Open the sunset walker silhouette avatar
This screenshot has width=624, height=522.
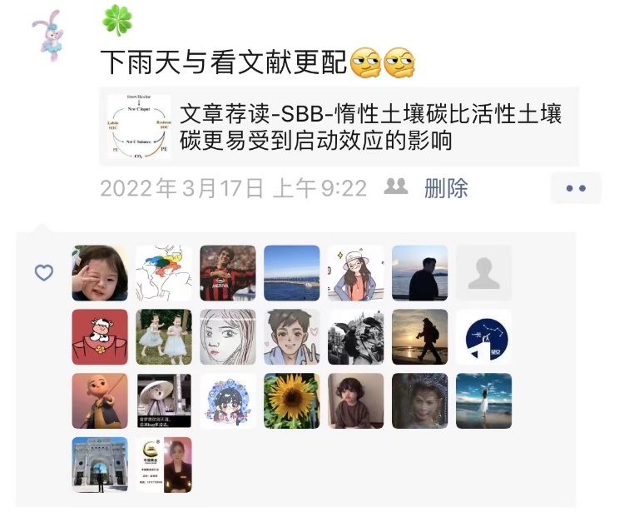(x=420, y=337)
